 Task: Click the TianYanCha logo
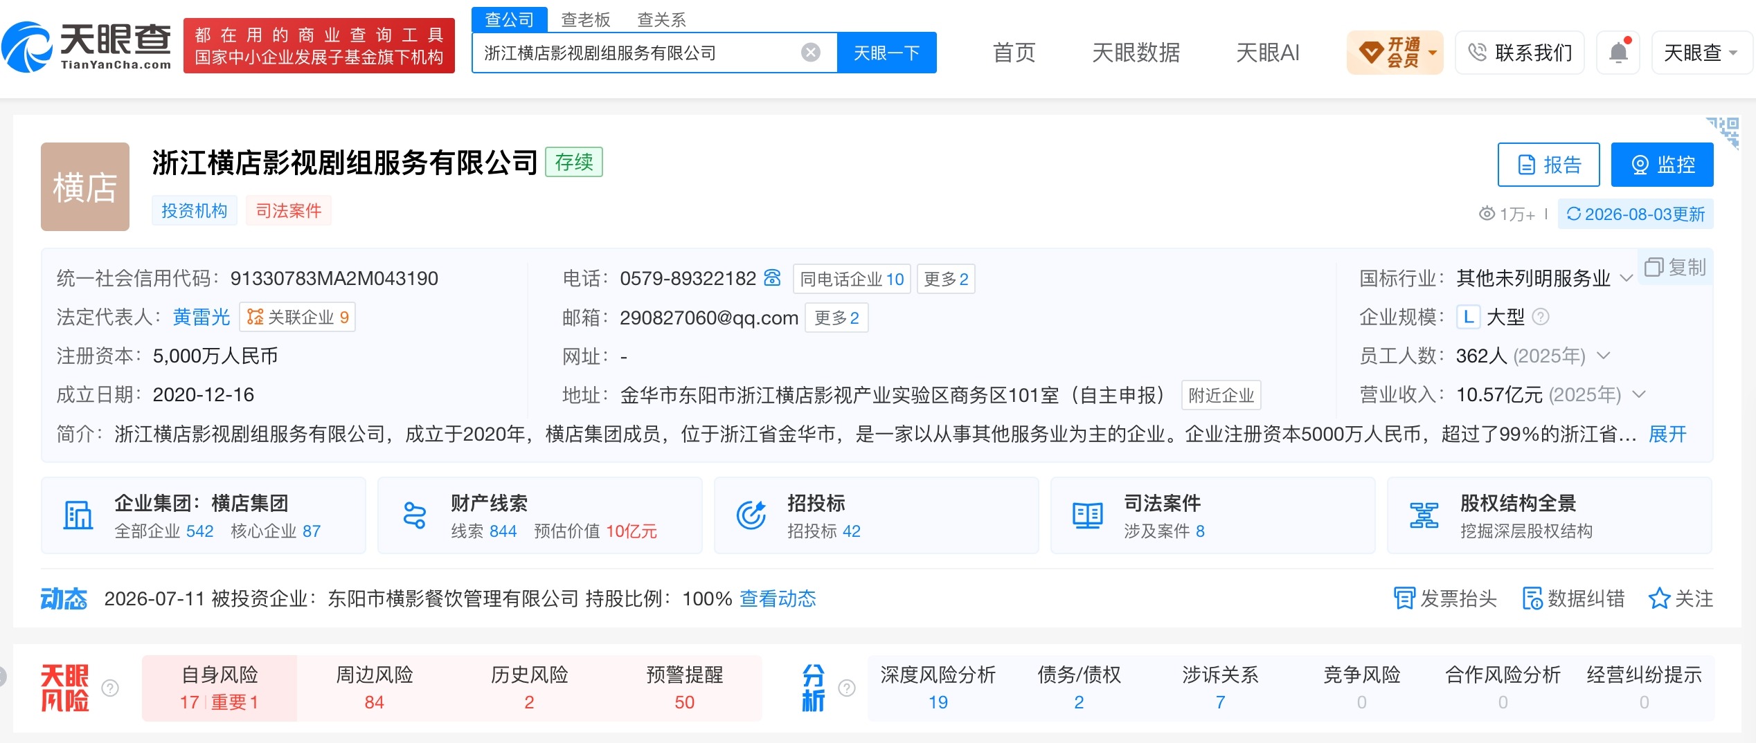[x=87, y=46]
